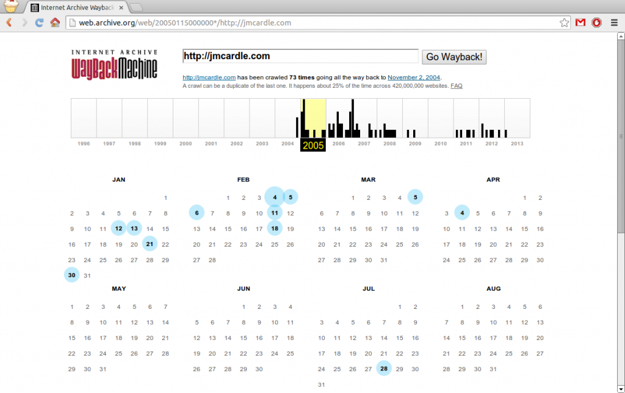Select the Internet Archive Wayback tab
625x393 pixels.
point(77,7)
